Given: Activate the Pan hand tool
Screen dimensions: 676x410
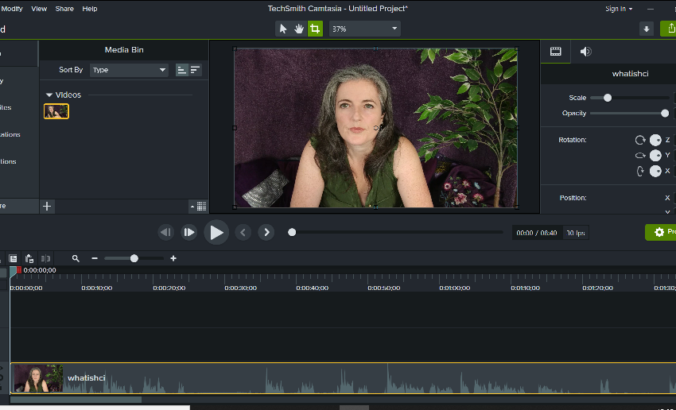Looking at the screenshot, I should coord(299,29).
